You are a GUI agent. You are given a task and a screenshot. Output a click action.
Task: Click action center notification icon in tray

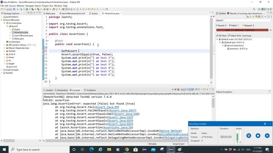tap(267, 149)
